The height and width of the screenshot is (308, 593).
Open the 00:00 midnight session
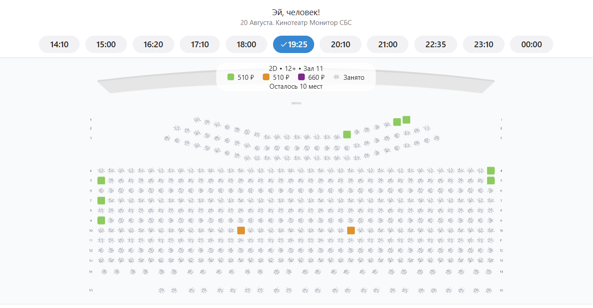[531, 45]
